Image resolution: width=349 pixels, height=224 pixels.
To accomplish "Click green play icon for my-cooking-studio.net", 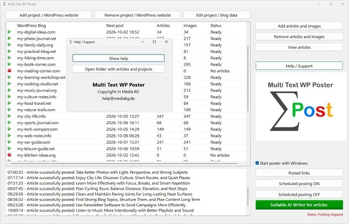I will coord(9,84).
